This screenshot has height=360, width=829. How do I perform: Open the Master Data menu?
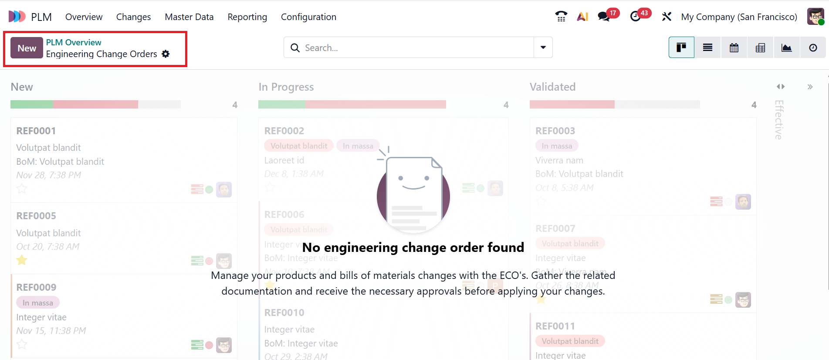[189, 17]
